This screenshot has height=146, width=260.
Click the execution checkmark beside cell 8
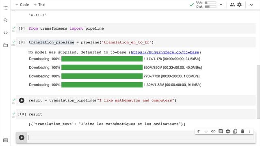14,41
